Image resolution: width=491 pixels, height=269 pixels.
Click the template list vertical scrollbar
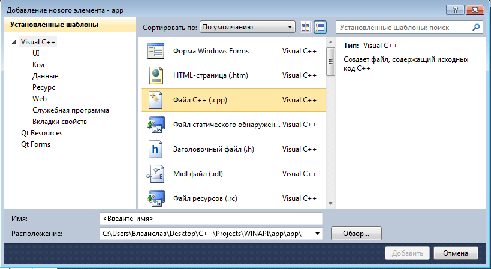pos(330,120)
